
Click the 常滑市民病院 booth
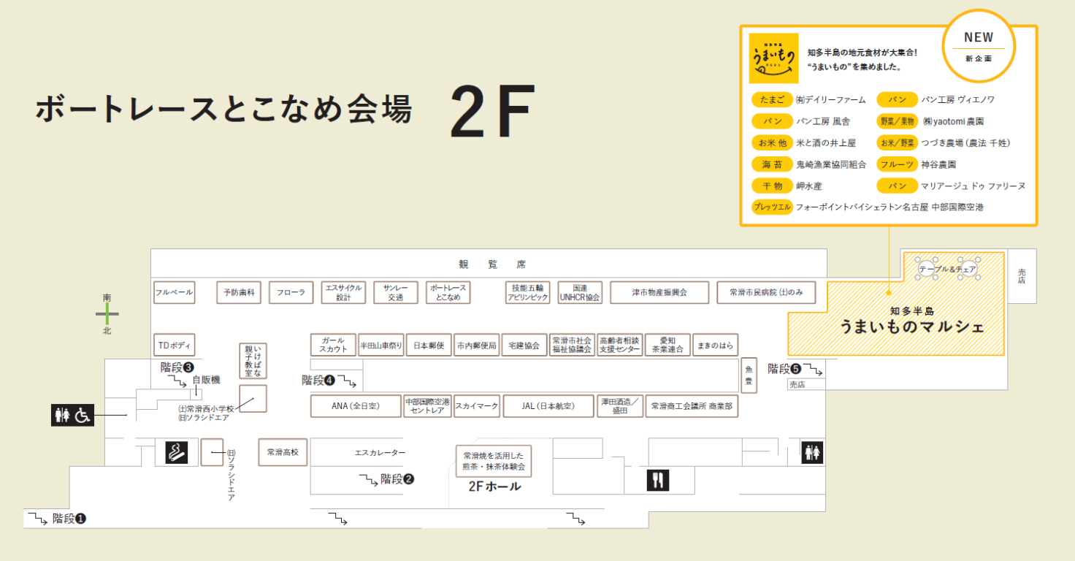pyautogui.click(x=766, y=292)
